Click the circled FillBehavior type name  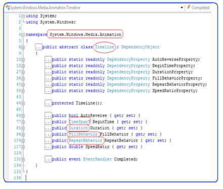83,134
